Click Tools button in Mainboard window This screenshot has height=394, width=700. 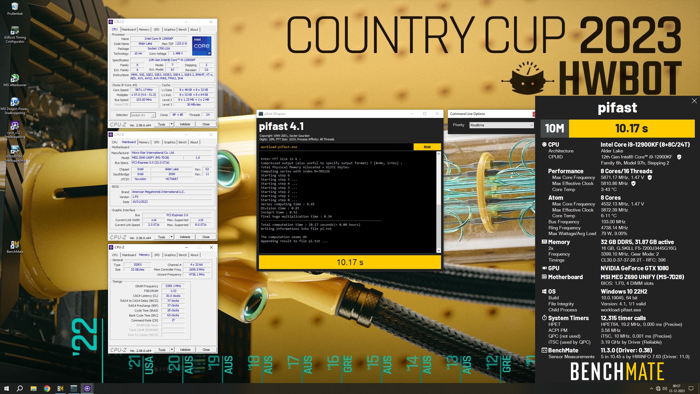pos(162,237)
